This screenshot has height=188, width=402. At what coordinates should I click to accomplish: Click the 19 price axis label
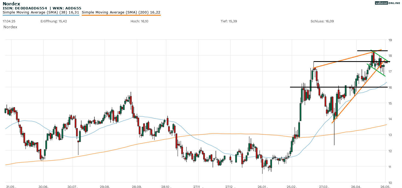(390, 40)
